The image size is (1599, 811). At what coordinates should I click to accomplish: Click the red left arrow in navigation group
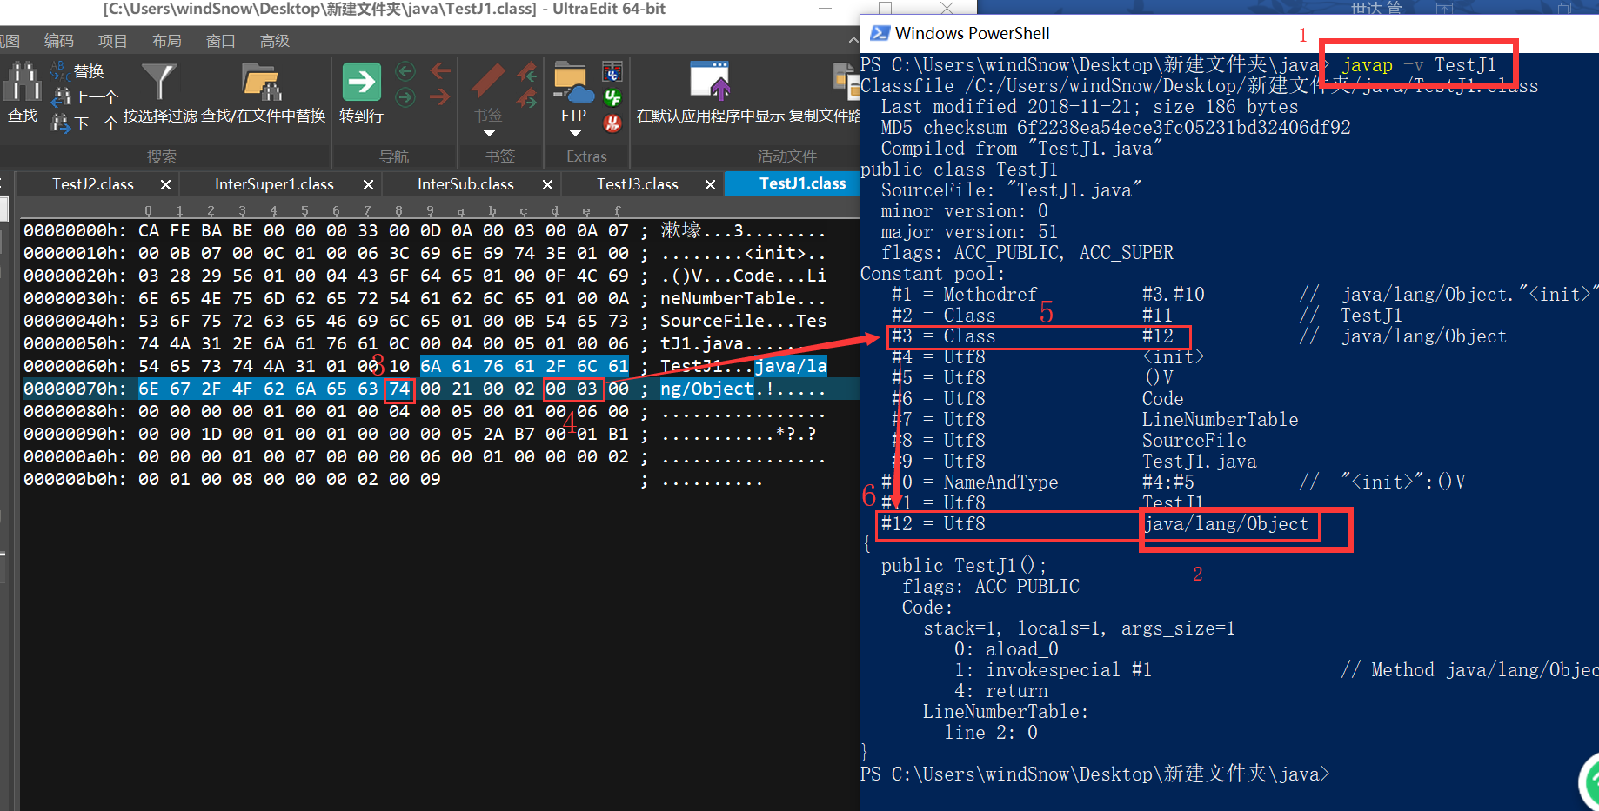441,70
